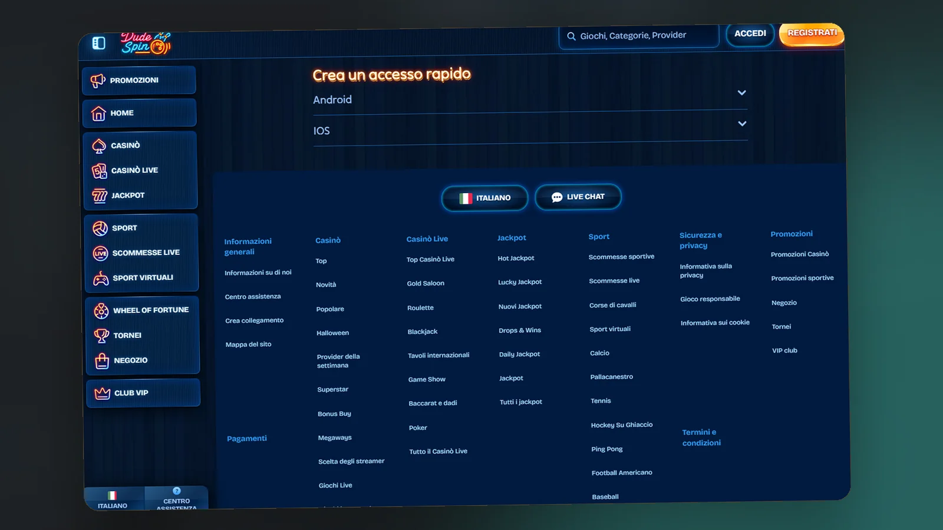The height and width of the screenshot is (530, 943).
Task: Click the Home house icon
Action: (98, 113)
